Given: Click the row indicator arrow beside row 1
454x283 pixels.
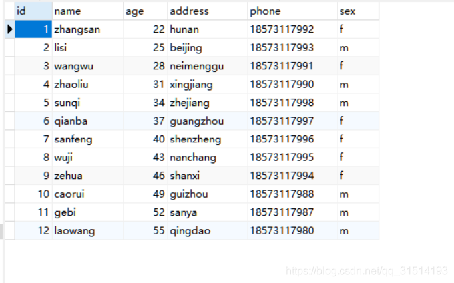Looking at the screenshot, I should (x=10, y=29).
